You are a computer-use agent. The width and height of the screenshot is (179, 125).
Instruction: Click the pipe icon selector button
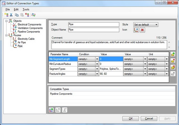click(136, 30)
